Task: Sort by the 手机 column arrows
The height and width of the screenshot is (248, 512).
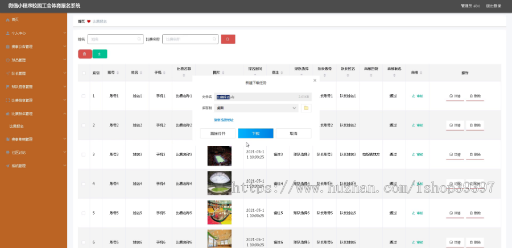Action: 164,73
